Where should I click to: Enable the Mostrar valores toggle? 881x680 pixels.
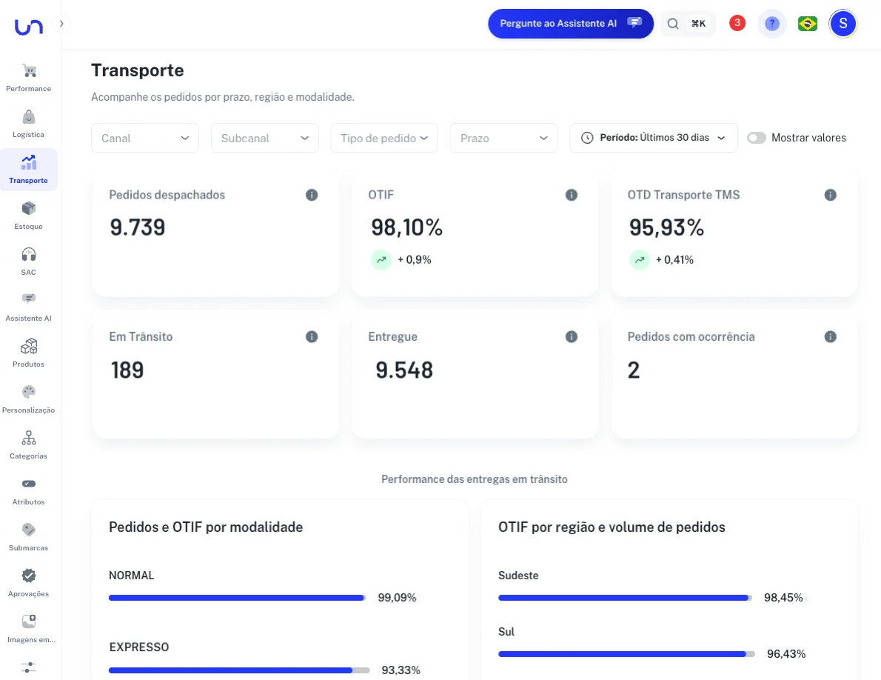756,138
